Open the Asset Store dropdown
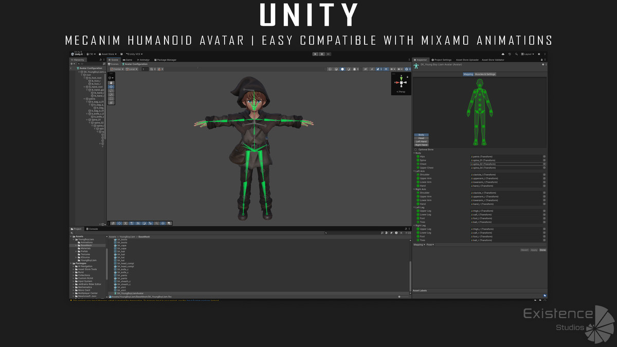The height and width of the screenshot is (347, 617). 108,54
